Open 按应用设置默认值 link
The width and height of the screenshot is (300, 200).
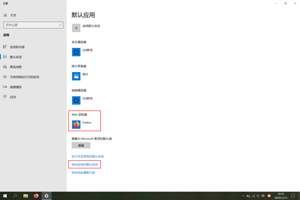pos(83,172)
